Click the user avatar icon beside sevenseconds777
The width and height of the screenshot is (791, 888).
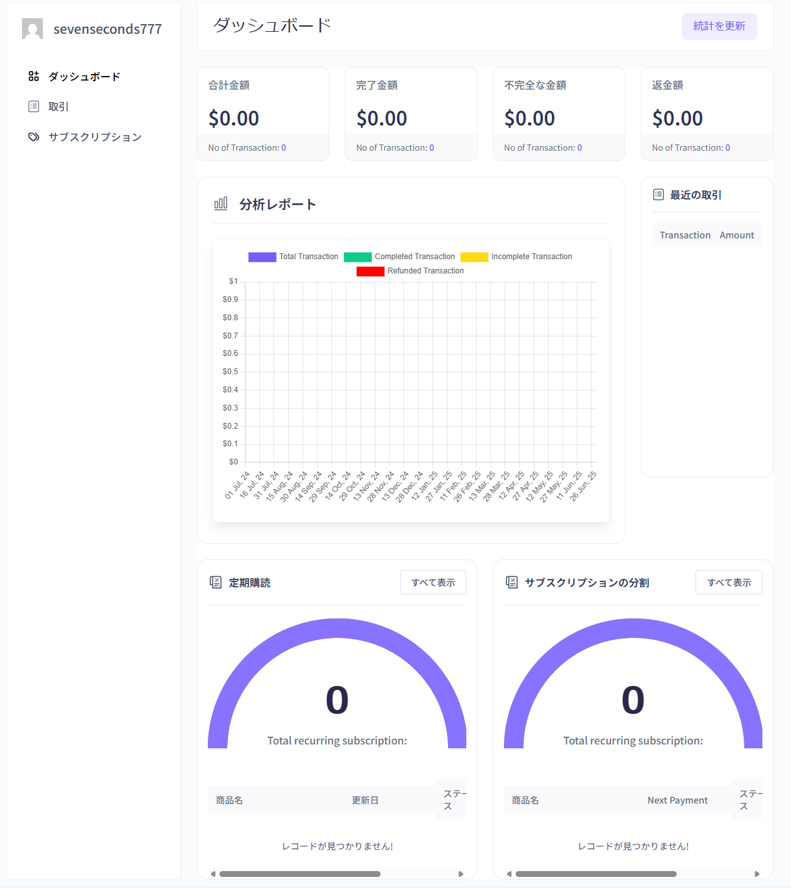tap(32, 29)
